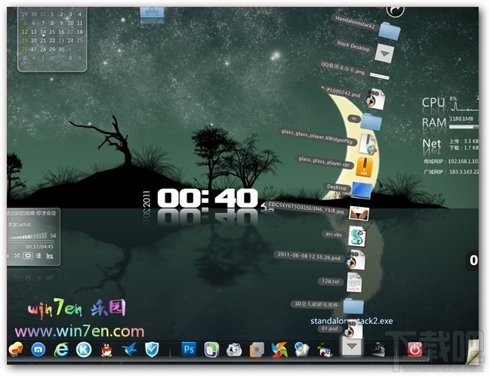Show the playlist in the music player widget
Viewport: 490px width, 376px height.
coord(39,256)
